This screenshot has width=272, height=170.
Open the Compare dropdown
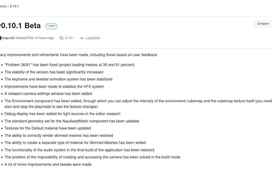click(263, 24)
